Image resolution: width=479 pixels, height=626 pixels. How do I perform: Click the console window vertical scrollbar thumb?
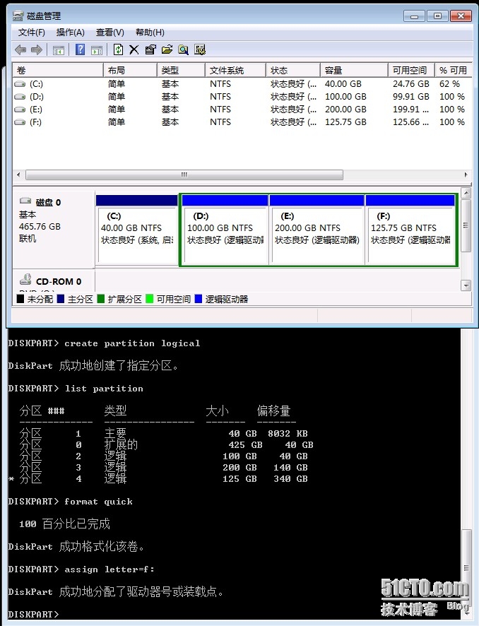466,567
